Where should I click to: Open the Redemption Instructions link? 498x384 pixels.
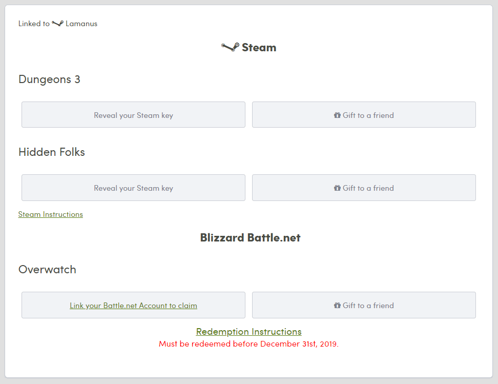[248, 332]
